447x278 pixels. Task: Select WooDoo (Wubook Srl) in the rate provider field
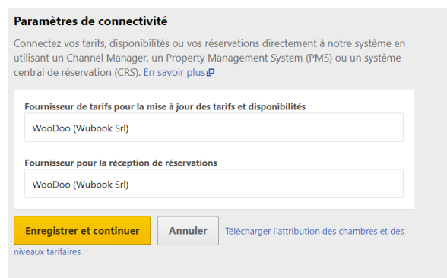point(81,128)
